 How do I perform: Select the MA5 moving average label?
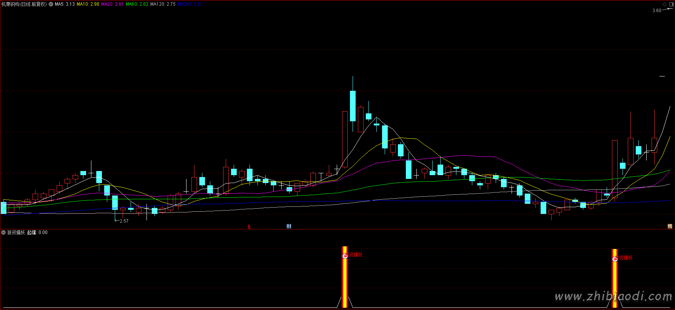(65, 4)
